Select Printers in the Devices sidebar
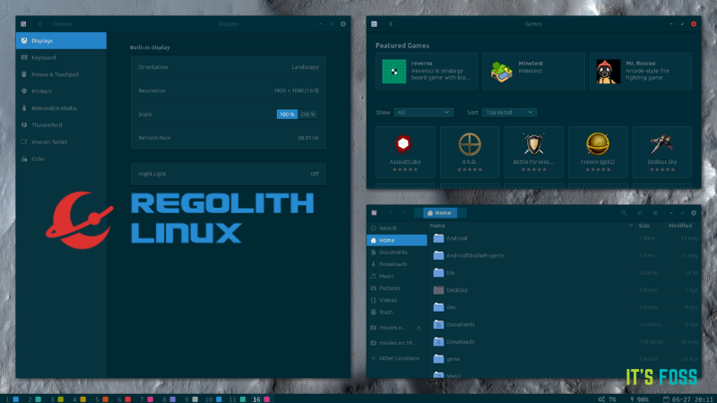The width and height of the screenshot is (717, 403). (x=61, y=91)
